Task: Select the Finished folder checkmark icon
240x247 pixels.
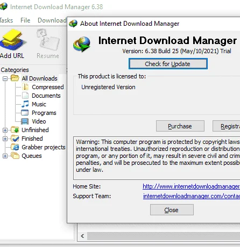Action: (15, 139)
